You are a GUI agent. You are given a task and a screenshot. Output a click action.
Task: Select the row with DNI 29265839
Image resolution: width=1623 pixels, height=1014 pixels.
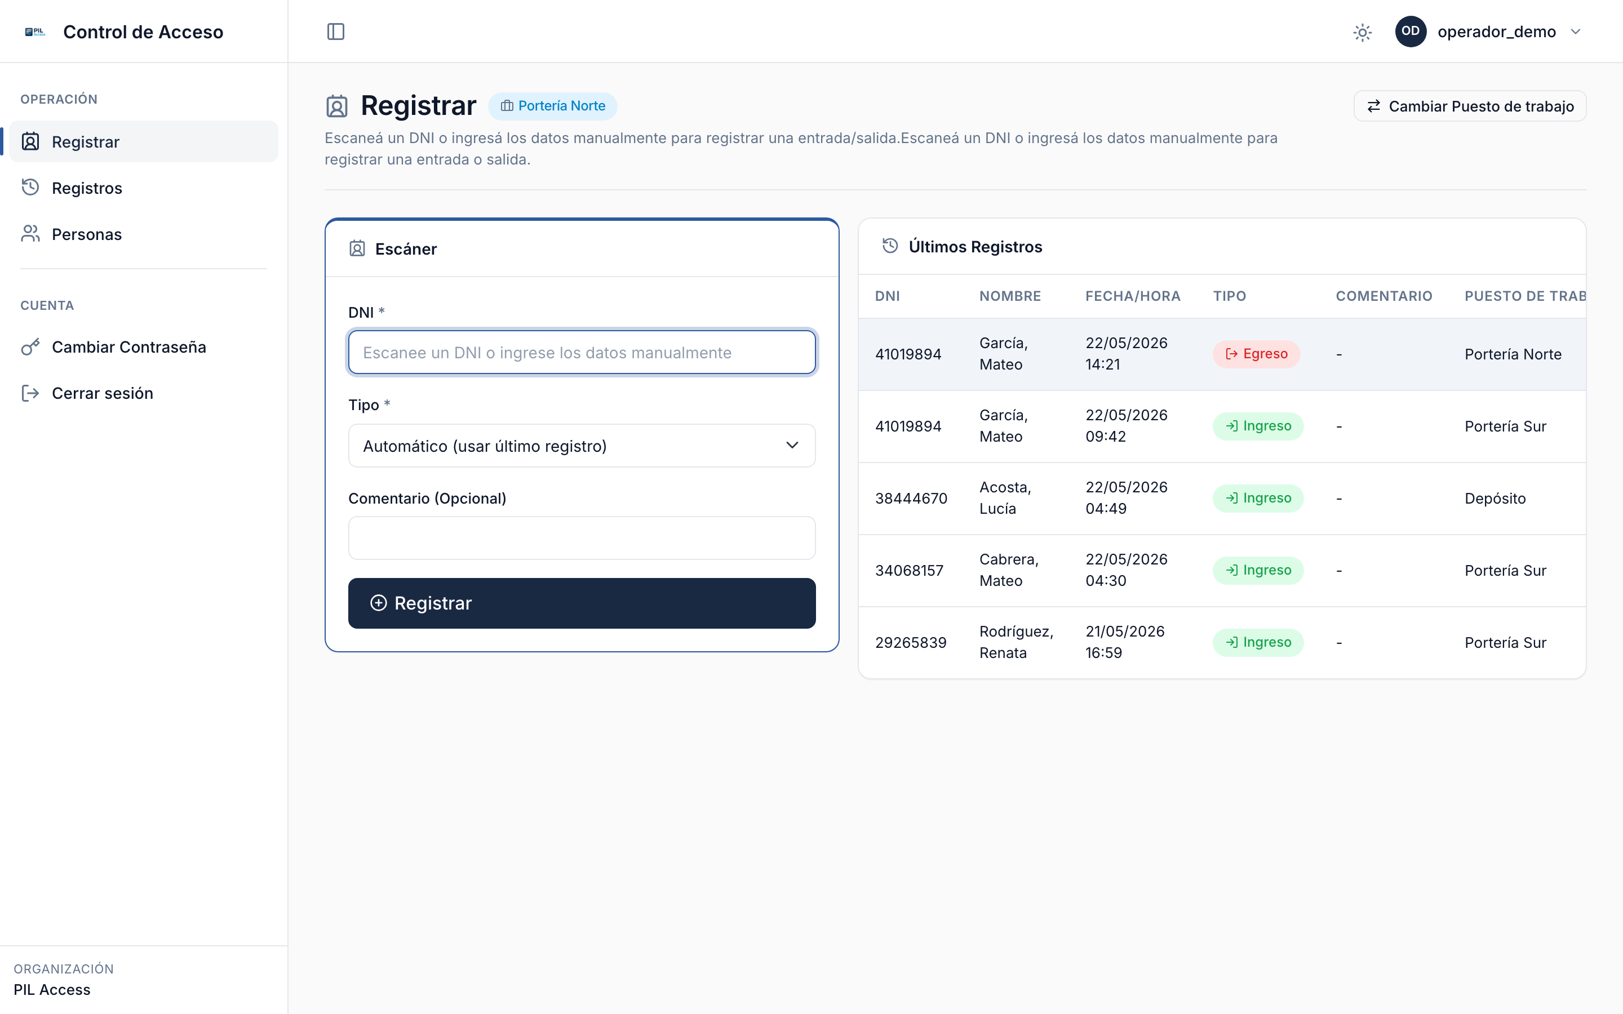pos(1222,642)
